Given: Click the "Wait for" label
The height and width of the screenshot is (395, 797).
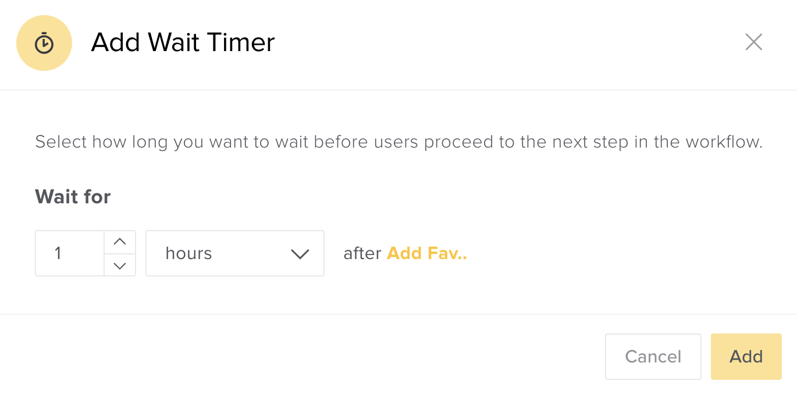Looking at the screenshot, I should (73, 197).
